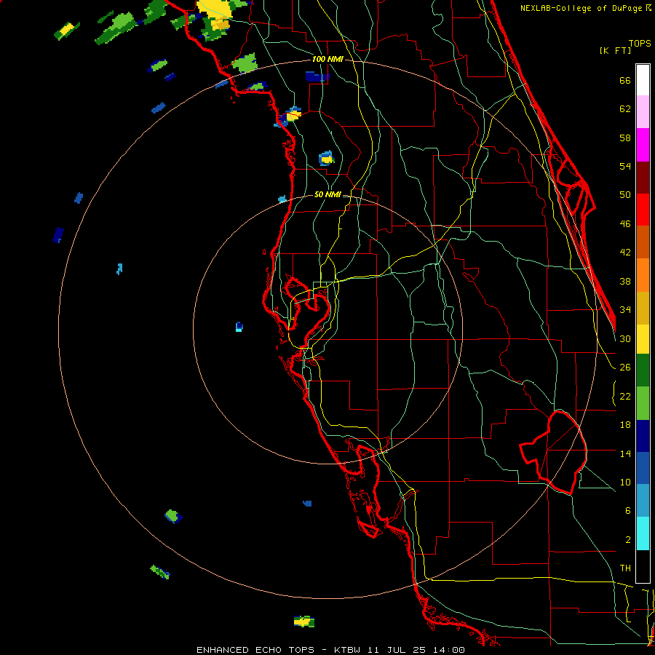
Task: Click the 'TH' legend label
Action: coord(625,568)
